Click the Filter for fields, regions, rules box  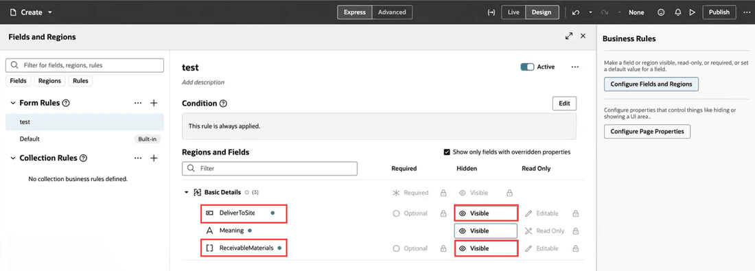click(x=84, y=65)
